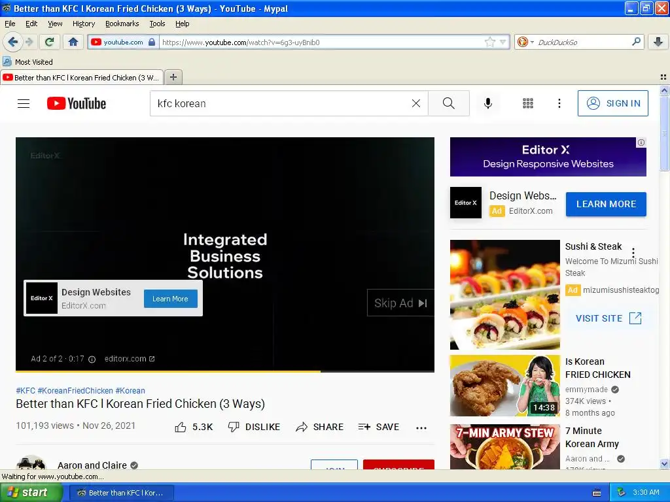Open a new tab with plus button
This screenshot has width=670, height=502.
click(173, 77)
